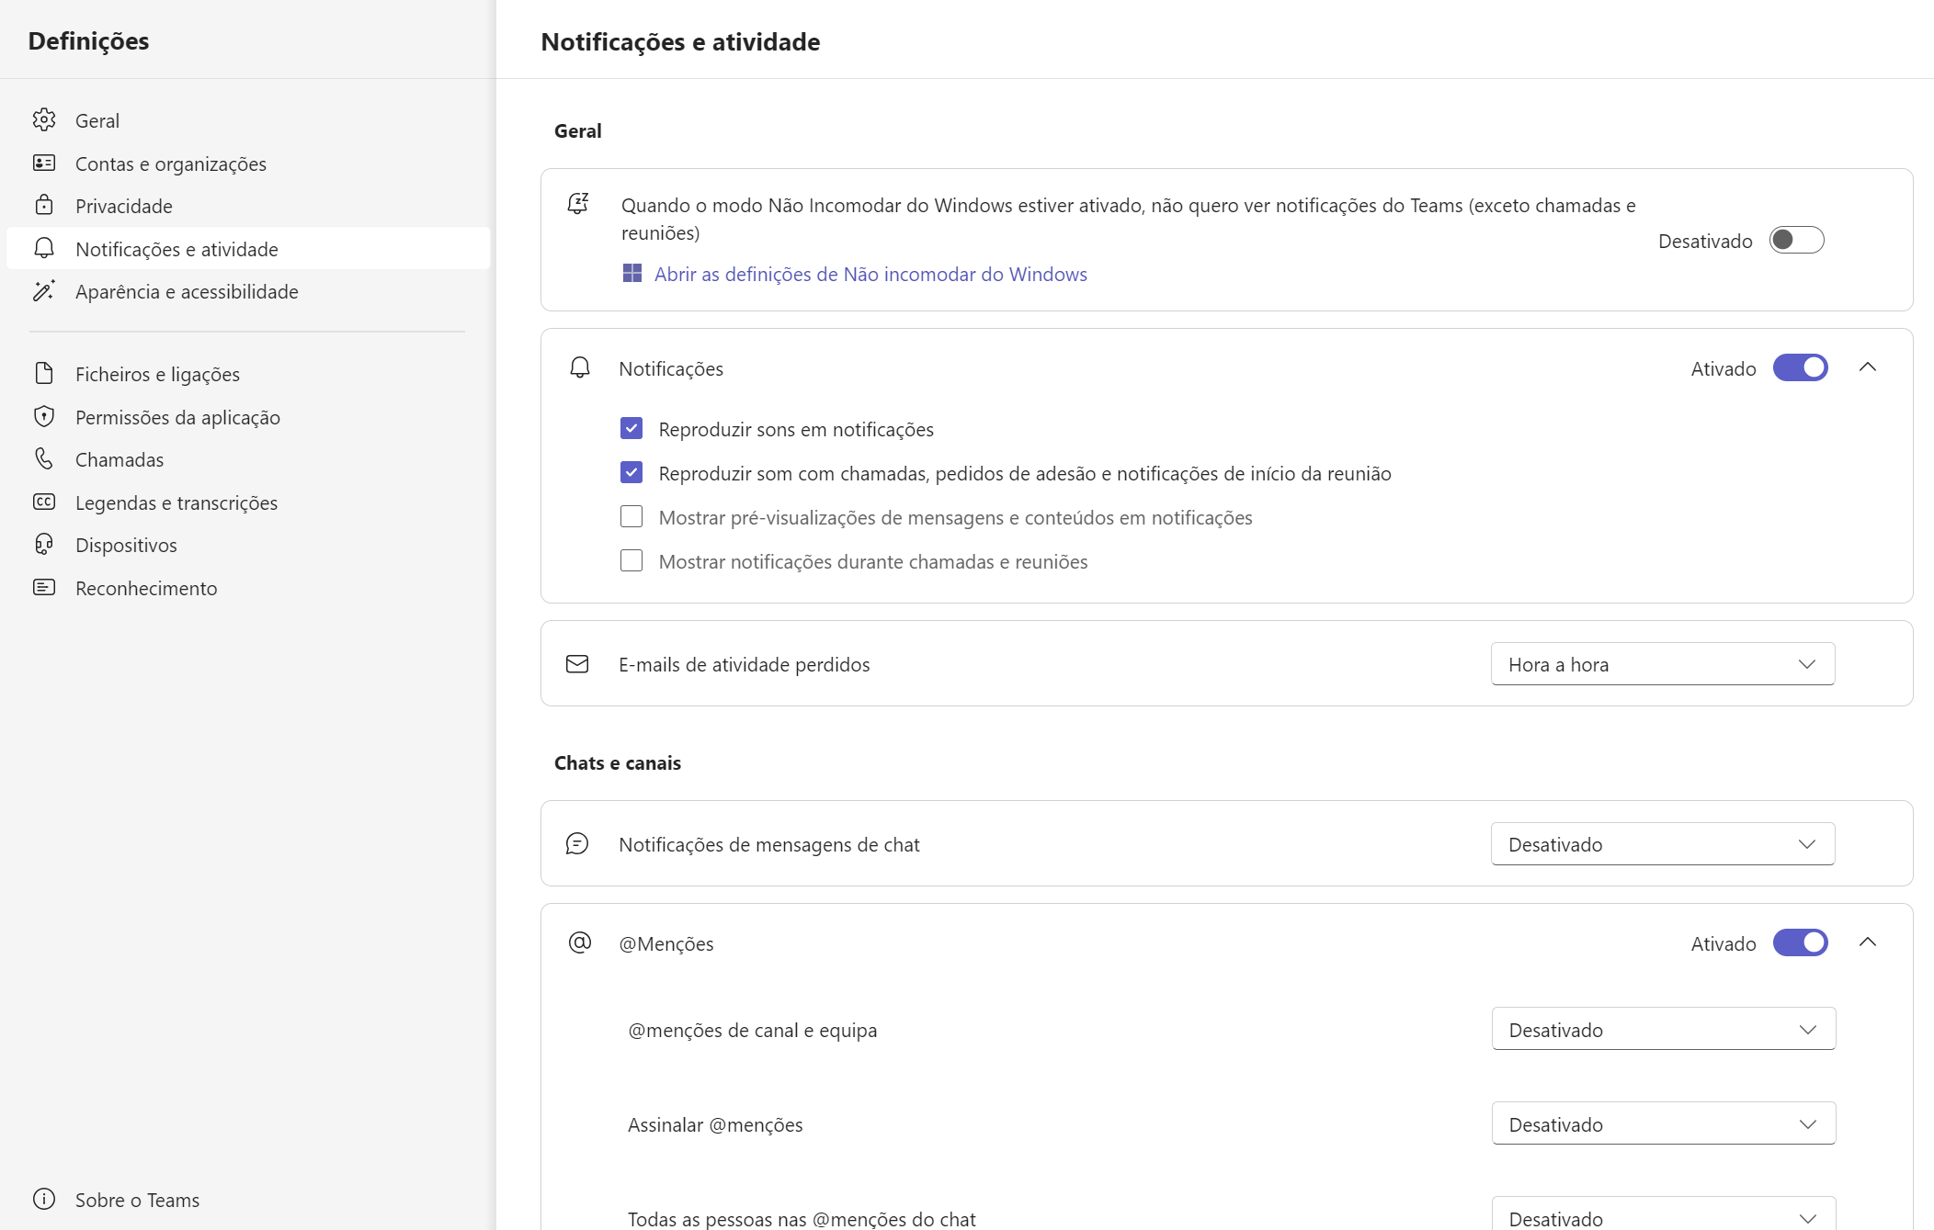This screenshot has width=1934, height=1230.
Task: Uncheck Reproduzir sons em notificações
Action: pos(631,428)
